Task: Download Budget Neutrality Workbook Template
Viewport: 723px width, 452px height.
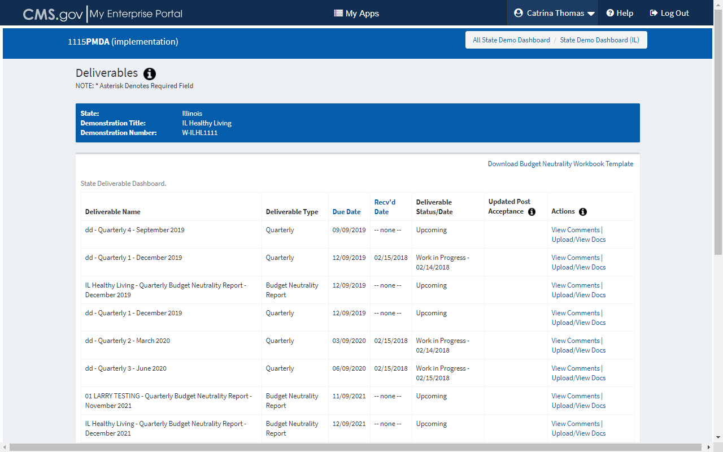Action: coord(560,164)
